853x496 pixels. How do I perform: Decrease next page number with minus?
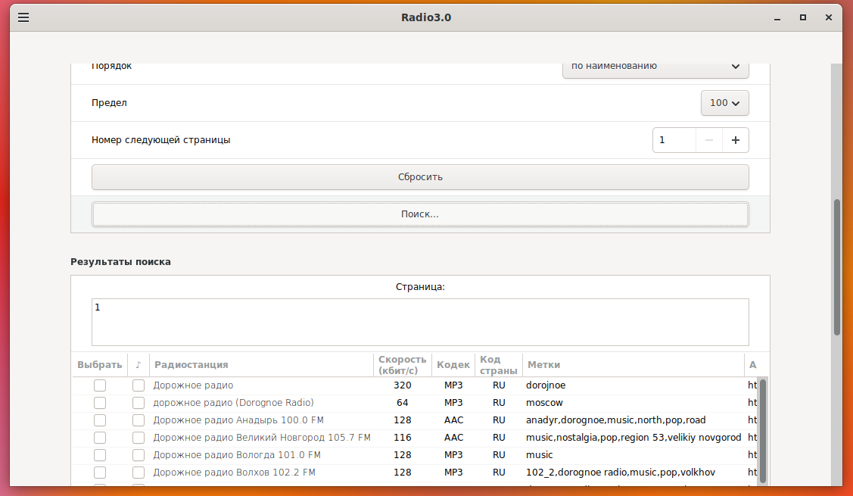(x=709, y=140)
